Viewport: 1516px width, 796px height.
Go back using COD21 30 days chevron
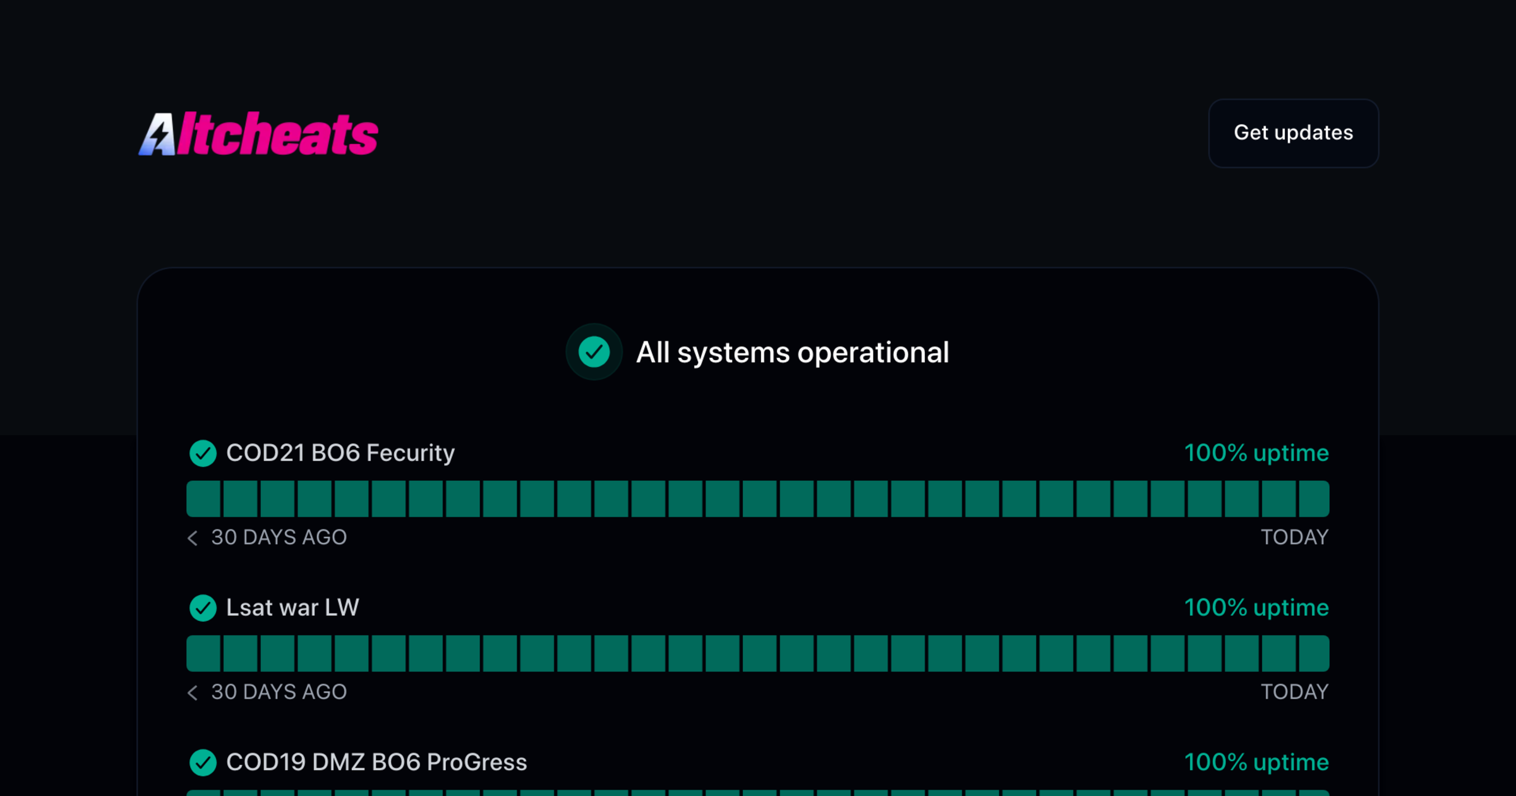pos(193,538)
